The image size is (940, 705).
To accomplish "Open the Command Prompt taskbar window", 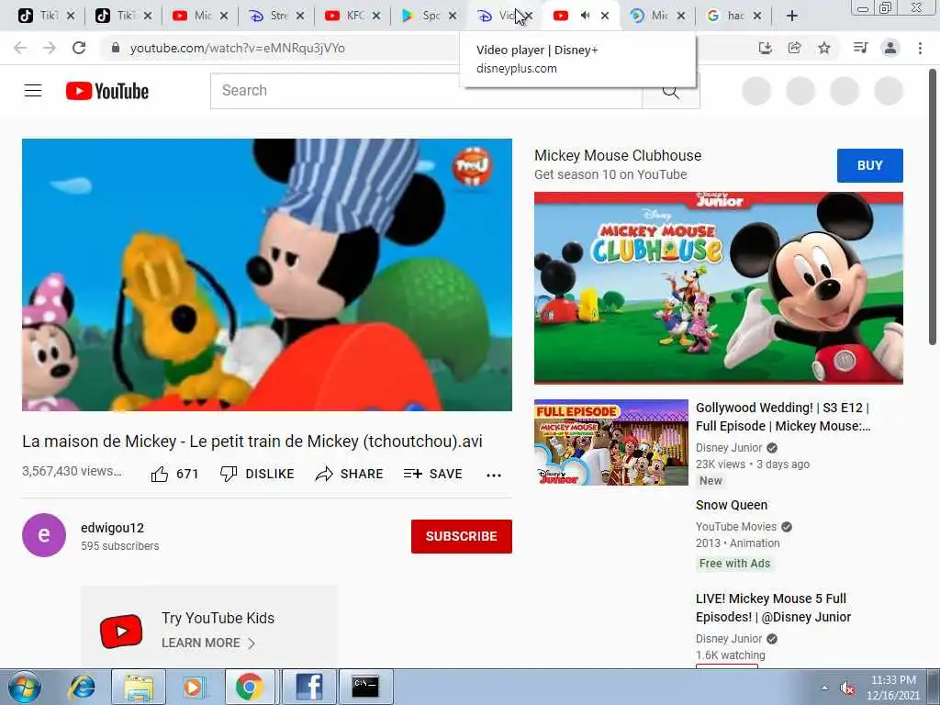I will [365, 687].
